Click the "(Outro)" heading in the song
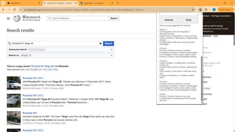The image size is (235, 132). point(162,94)
